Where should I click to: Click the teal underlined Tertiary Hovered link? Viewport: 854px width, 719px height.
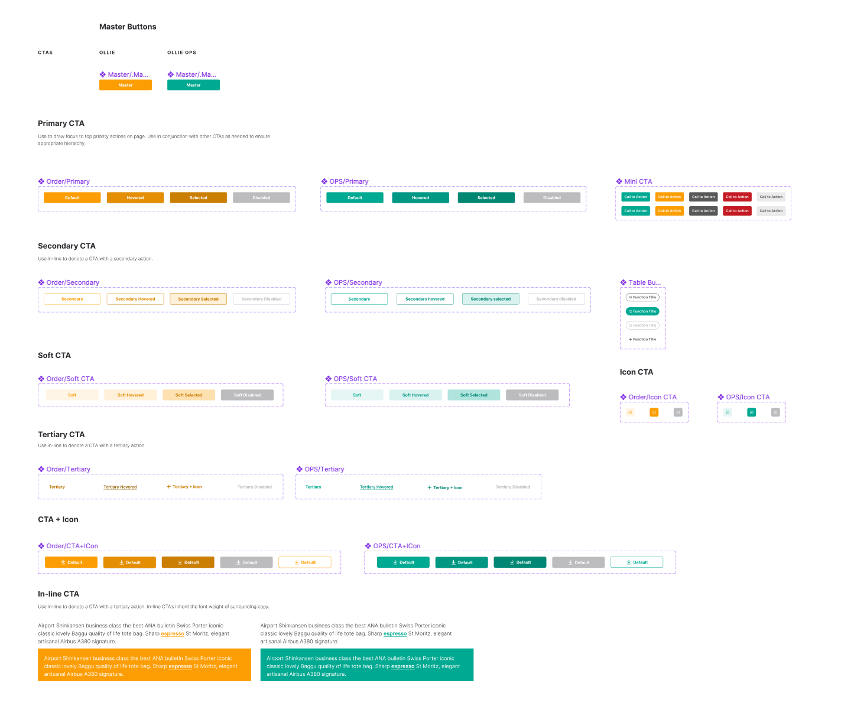click(376, 487)
